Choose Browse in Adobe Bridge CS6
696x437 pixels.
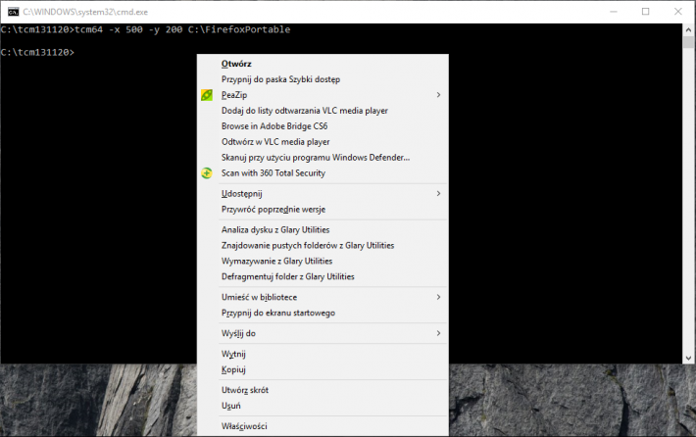click(x=323, y=126)
